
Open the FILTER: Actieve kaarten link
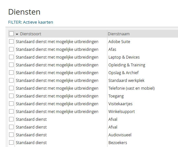[x=30, y=22]
